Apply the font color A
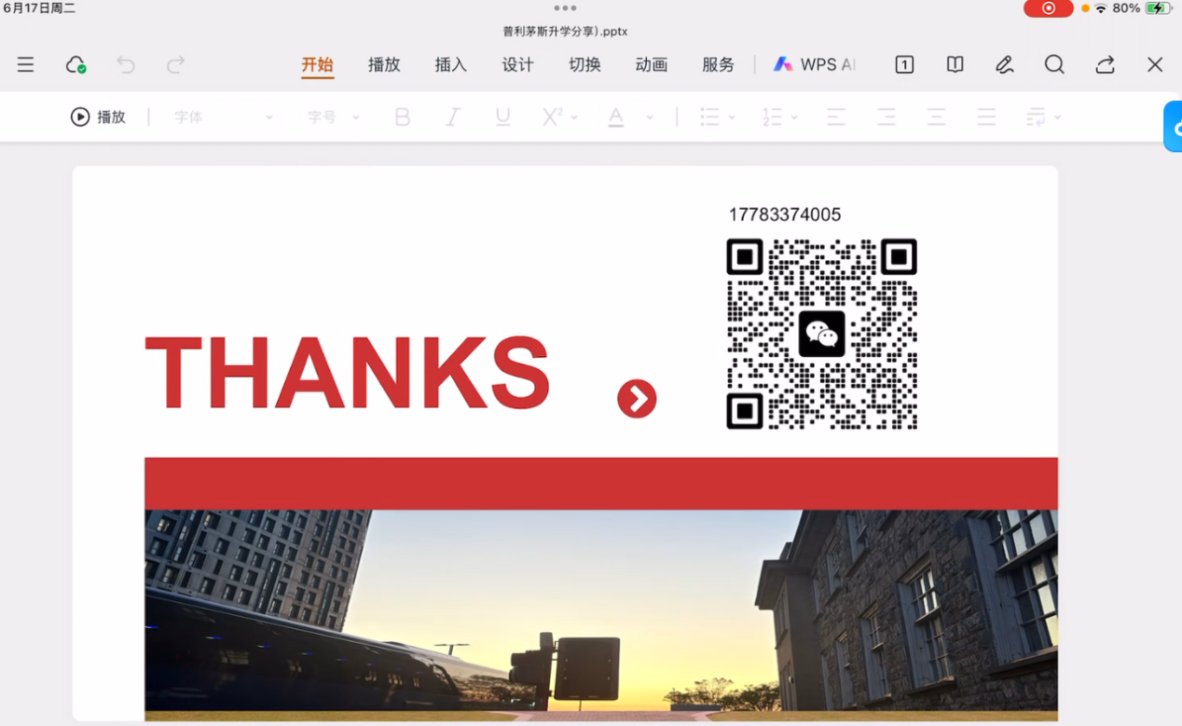The height and width of the screenshot is (726, 1182). [615, 117]
